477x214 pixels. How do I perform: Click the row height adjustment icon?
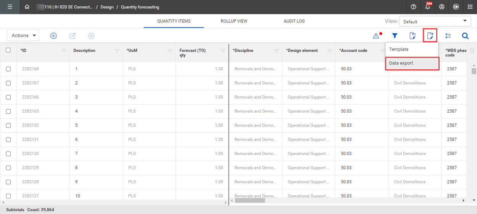click(448, 36)
